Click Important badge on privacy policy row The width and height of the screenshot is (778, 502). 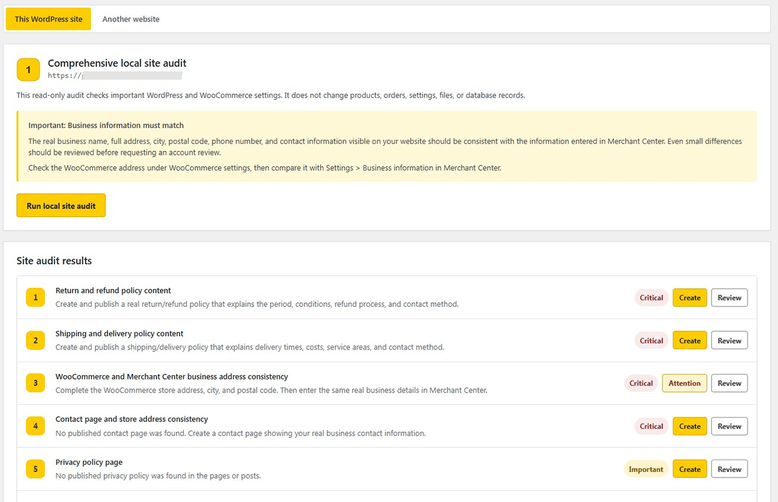tap(646, 469)
